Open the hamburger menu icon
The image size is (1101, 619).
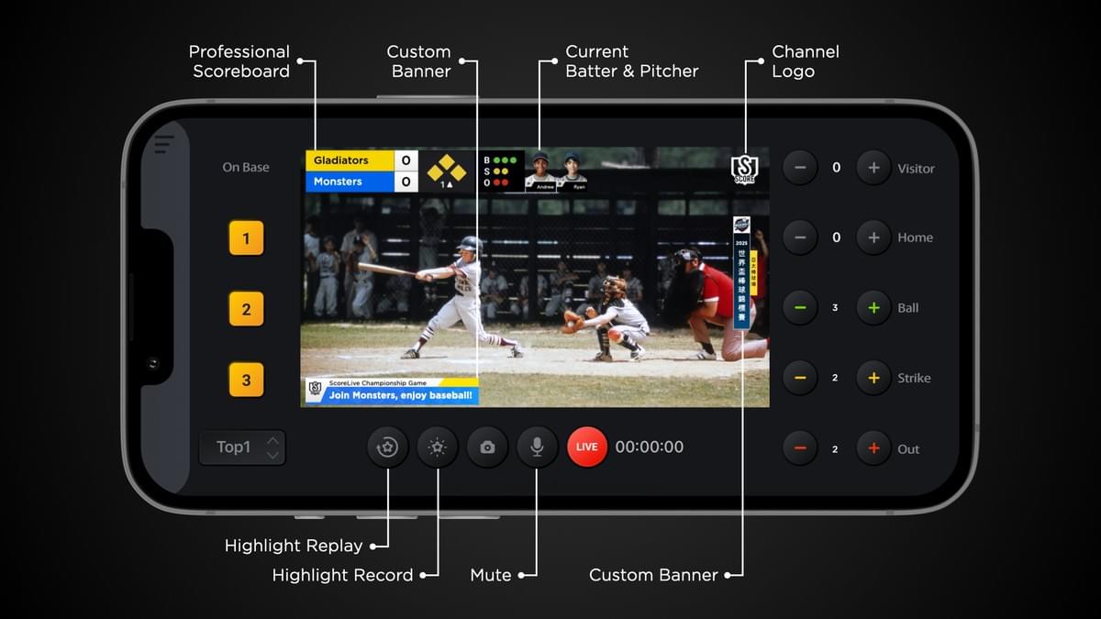[x=163, y=144]
